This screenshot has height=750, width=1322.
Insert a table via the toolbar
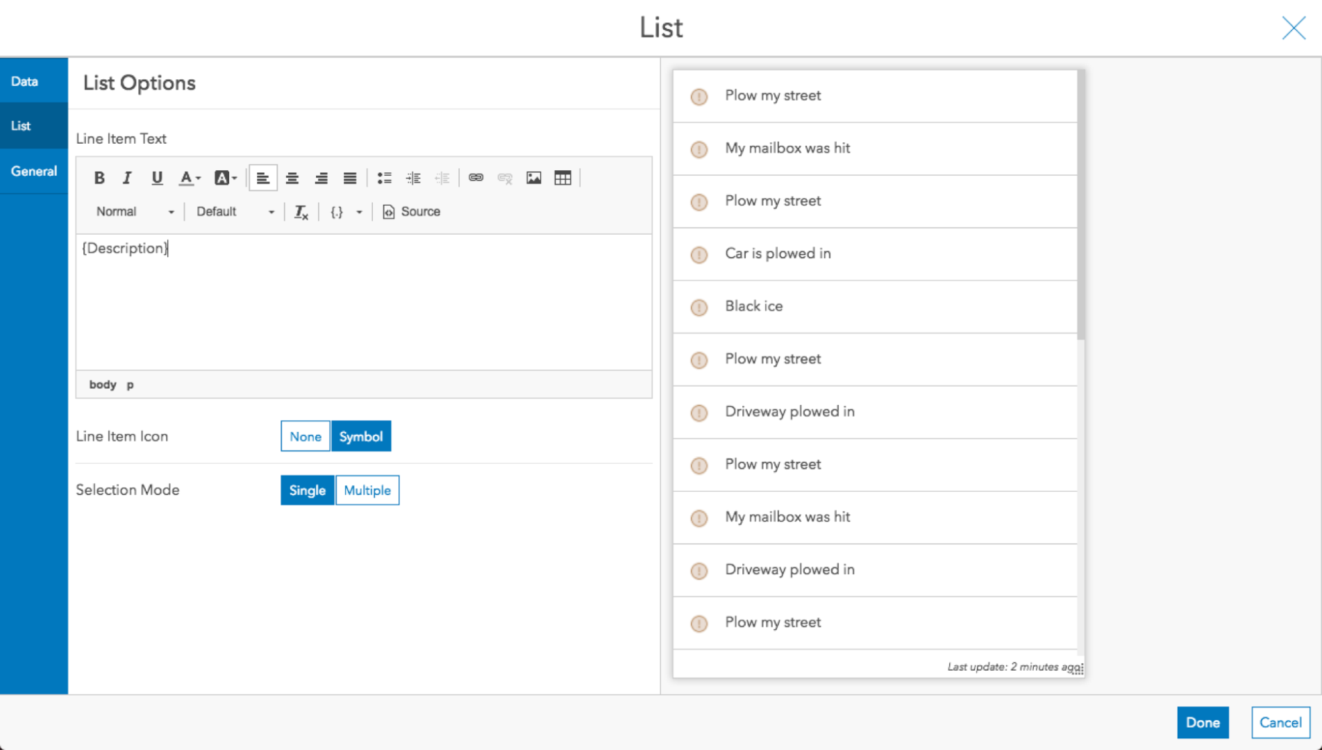[x=562, y=178]
